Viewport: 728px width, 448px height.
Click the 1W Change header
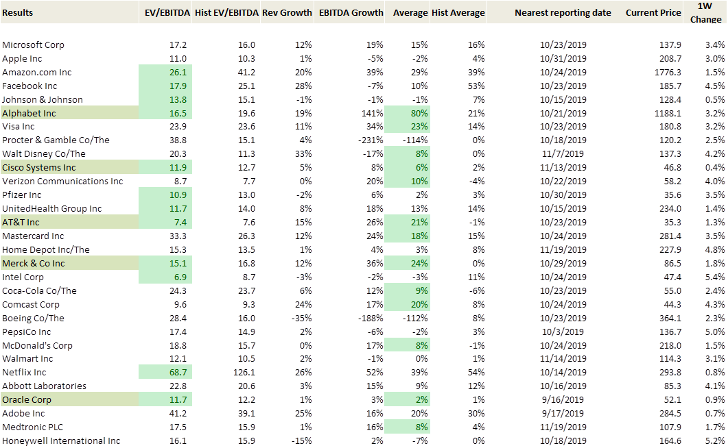705,12
